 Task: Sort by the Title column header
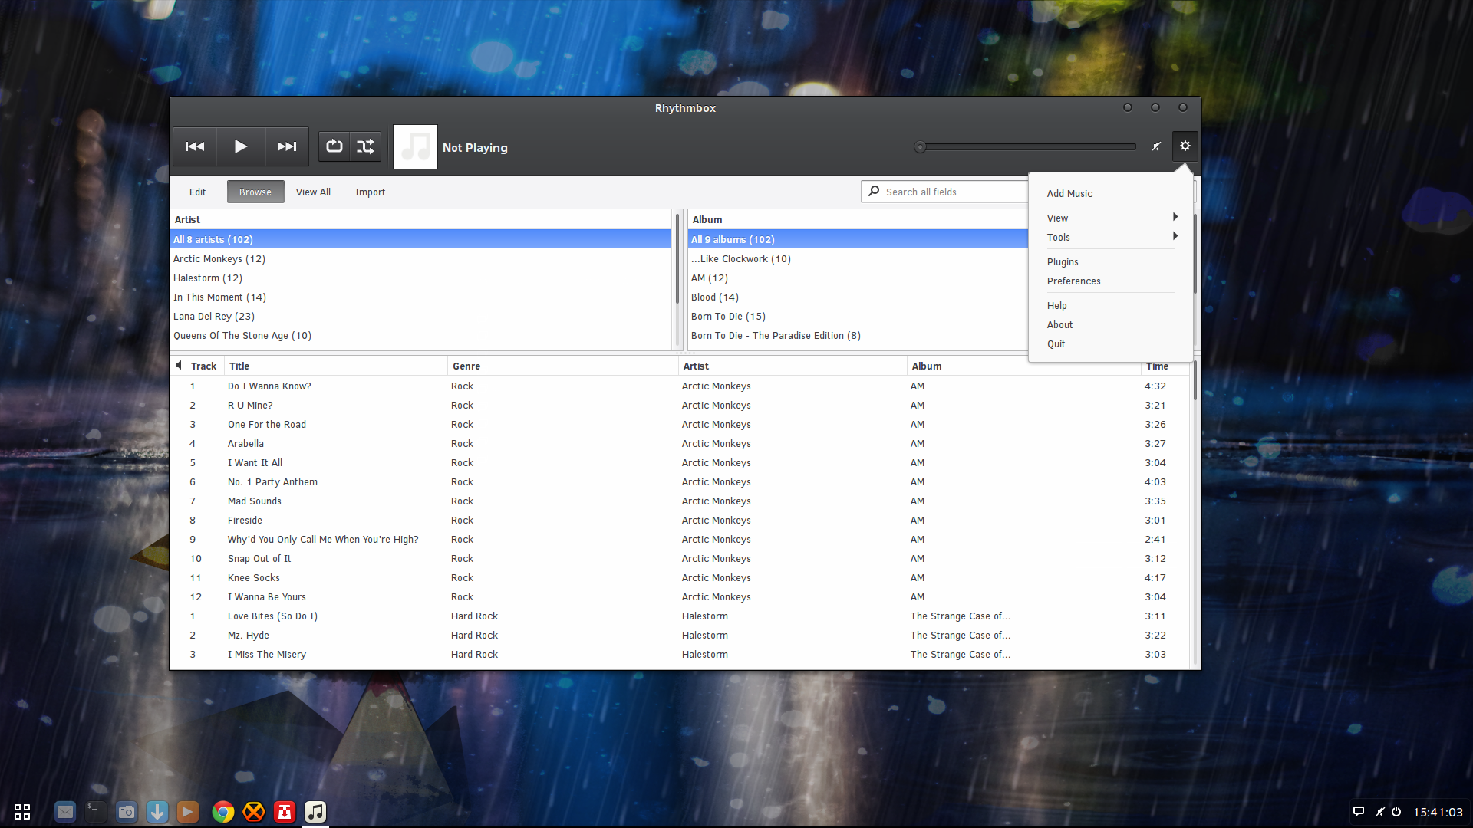[x=335, y=366]
